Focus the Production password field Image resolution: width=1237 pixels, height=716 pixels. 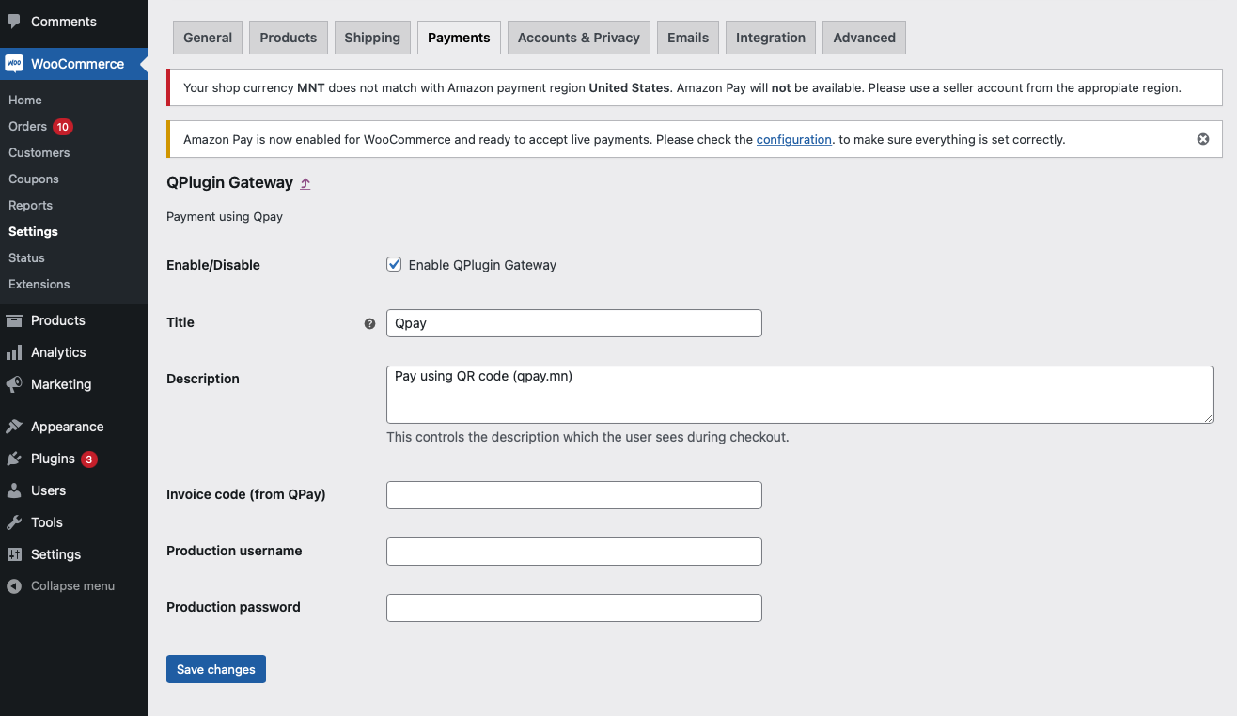click(x=574, y=608)
